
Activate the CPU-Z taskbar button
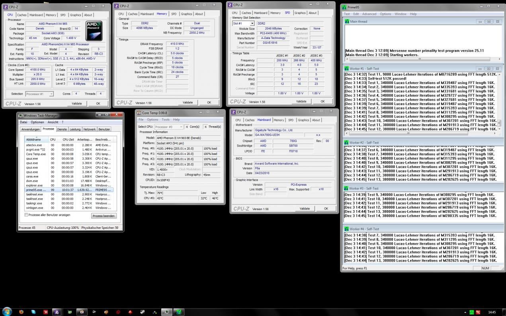pos(57,312)
